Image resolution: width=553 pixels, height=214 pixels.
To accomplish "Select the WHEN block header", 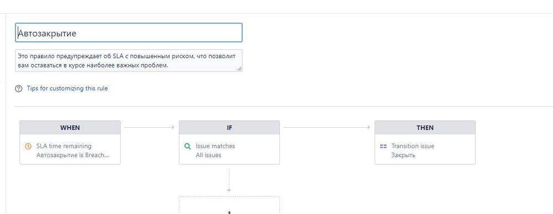I will point(70,128).
